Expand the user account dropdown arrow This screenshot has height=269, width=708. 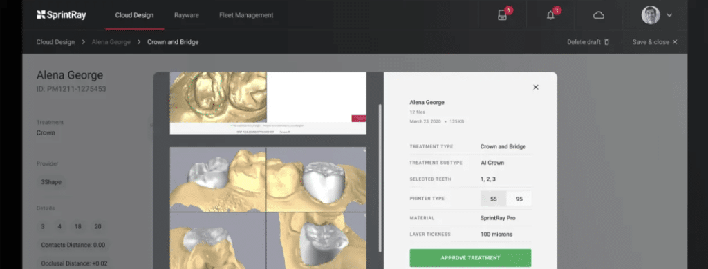(x=669, y=15)
